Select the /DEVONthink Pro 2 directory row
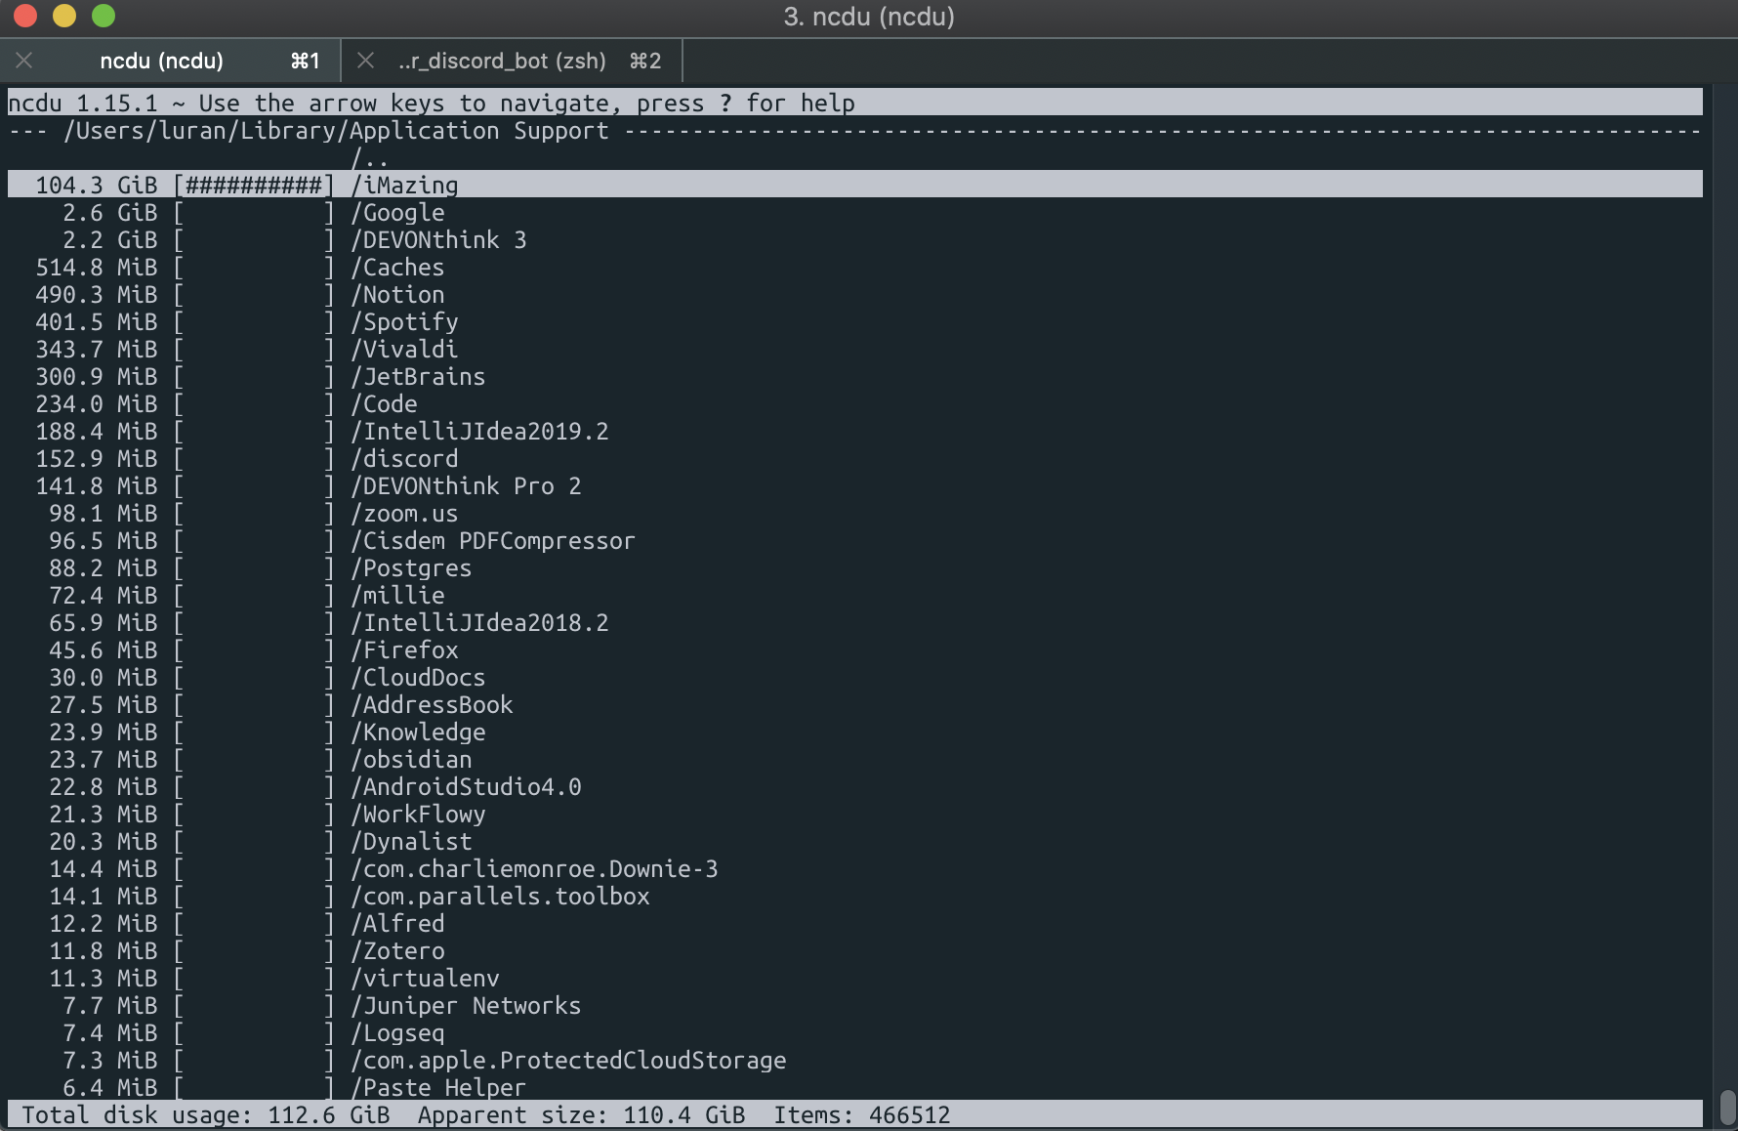Image resolution: width=1738 pixels, height=1131 pixels. [855, 485]
